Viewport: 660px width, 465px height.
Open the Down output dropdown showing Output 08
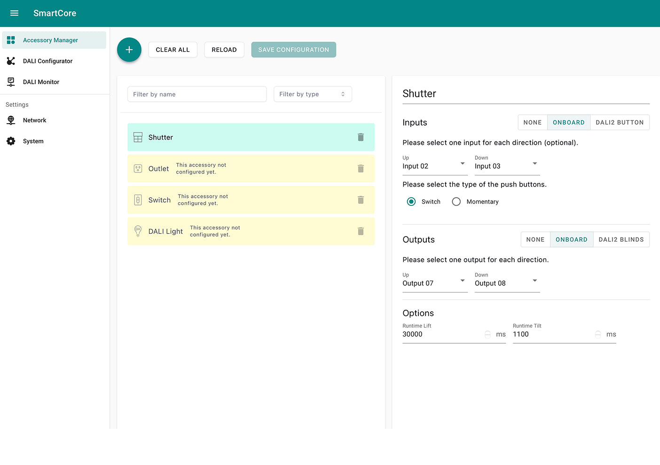pos(507,283)
